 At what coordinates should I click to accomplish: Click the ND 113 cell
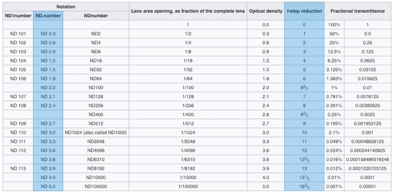click(18, 168)
